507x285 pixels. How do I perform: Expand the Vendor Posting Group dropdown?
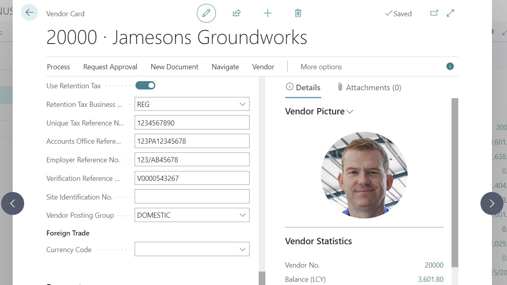[242, 215]
